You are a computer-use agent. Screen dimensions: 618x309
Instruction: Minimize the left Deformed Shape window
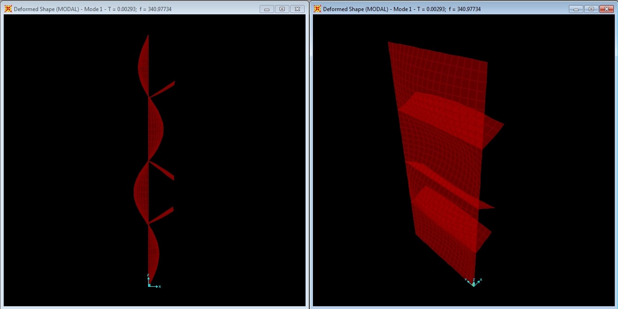click(267, 9)
